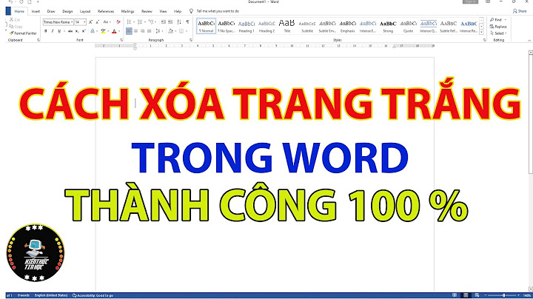Screen dimensions: 533x299
Task: Open the Change Case Aa dropdown
Action: coord(107,22)
